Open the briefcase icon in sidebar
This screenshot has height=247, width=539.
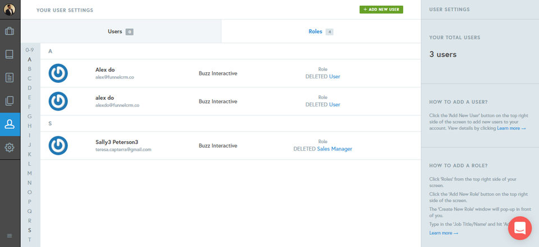10,31
